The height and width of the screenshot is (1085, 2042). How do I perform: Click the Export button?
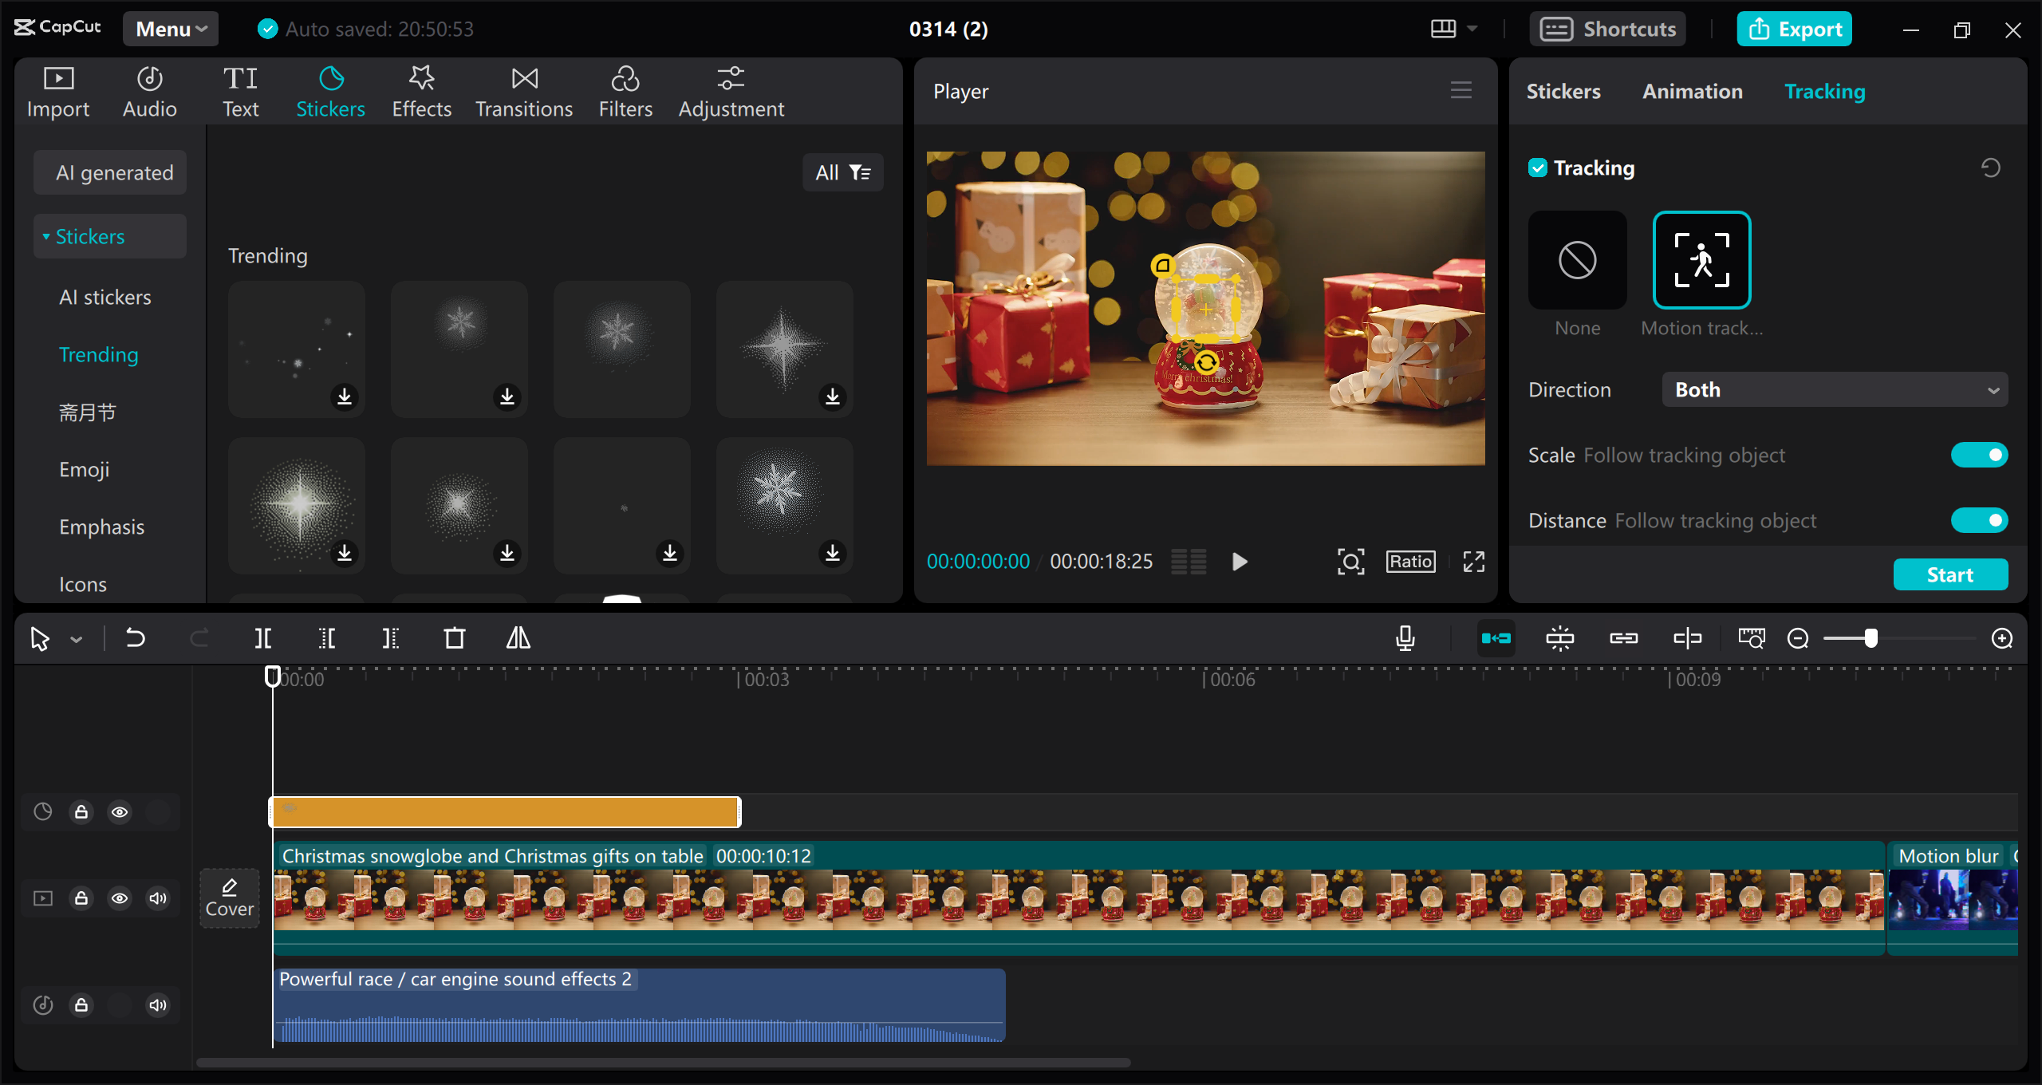[x=1794, y=30]
